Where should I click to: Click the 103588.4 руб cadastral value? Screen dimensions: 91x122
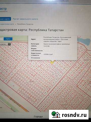(x=48, y=54)
